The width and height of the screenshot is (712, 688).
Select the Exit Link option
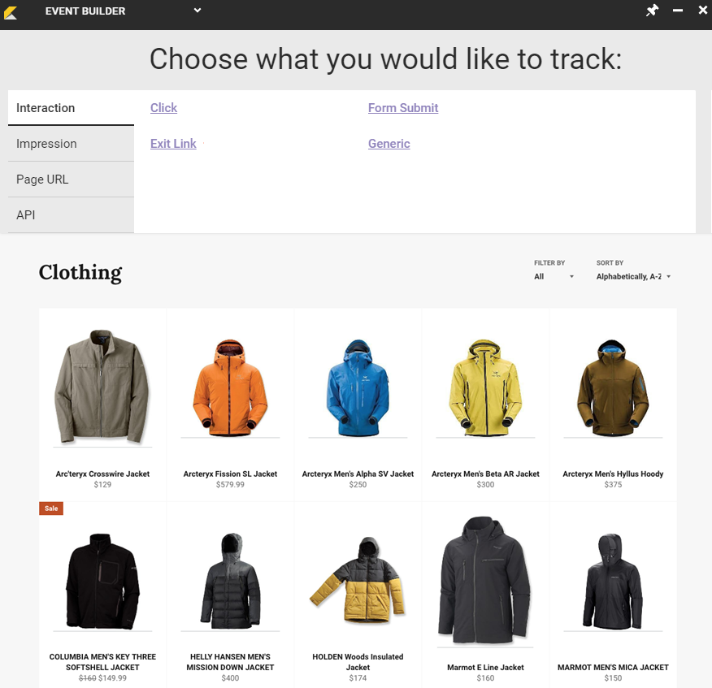173,144
